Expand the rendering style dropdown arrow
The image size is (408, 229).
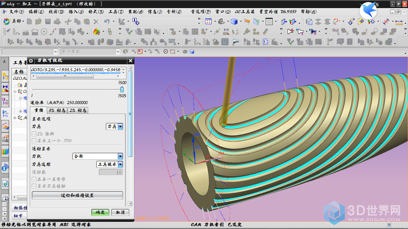[x=240, y=21]
